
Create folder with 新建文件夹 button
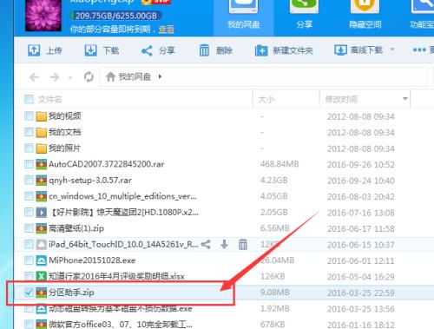pos(284,50)
